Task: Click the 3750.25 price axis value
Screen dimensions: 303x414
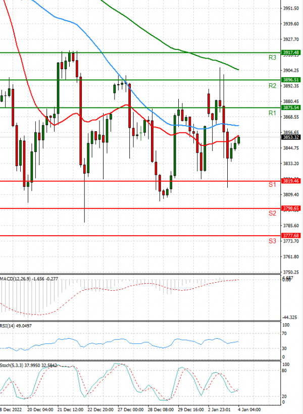Action: [x=291, y=272]
